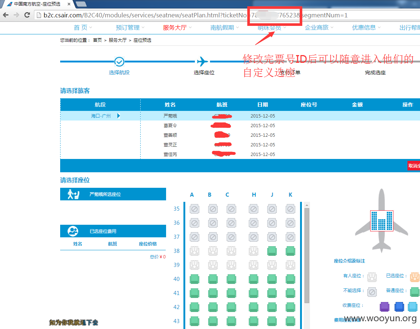Click the green 普通座位 legend icon
420x329 pixels.
pyautogui.click(x=415, y=292)
